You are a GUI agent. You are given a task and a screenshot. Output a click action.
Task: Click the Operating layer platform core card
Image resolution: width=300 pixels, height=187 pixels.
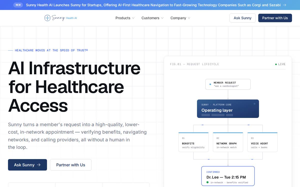pos(228,109)
